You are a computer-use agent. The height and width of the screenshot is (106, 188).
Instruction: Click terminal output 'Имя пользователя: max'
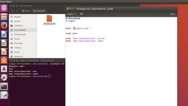point(23,71)
